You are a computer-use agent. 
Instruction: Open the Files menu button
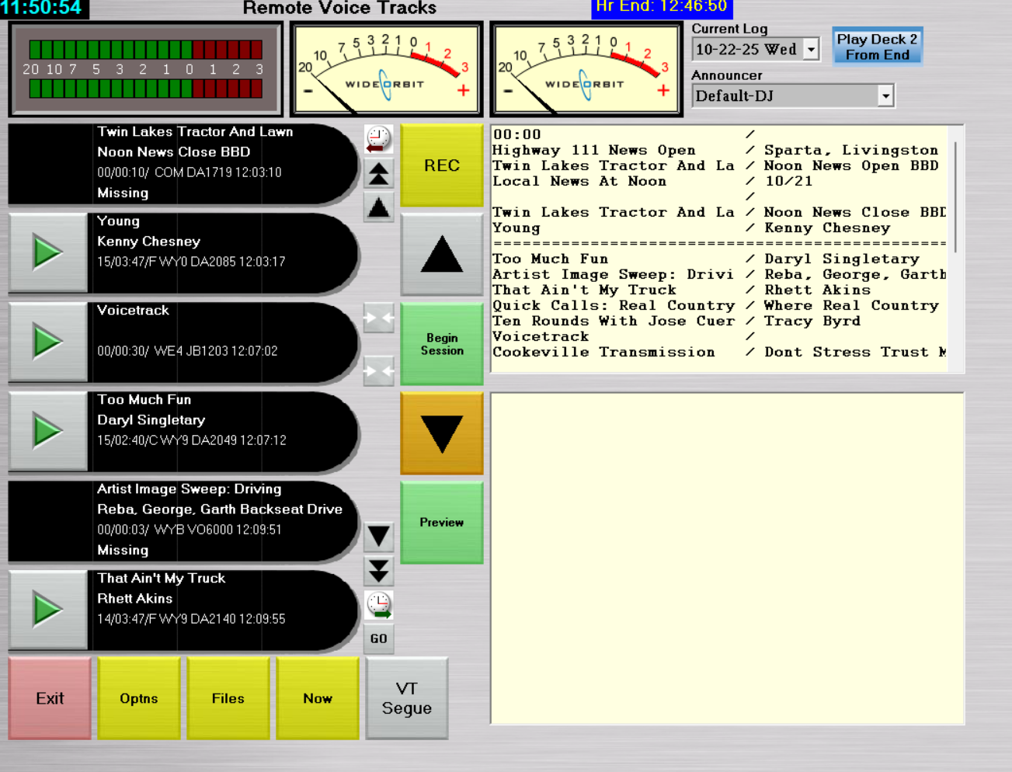[x=228, y=698]
